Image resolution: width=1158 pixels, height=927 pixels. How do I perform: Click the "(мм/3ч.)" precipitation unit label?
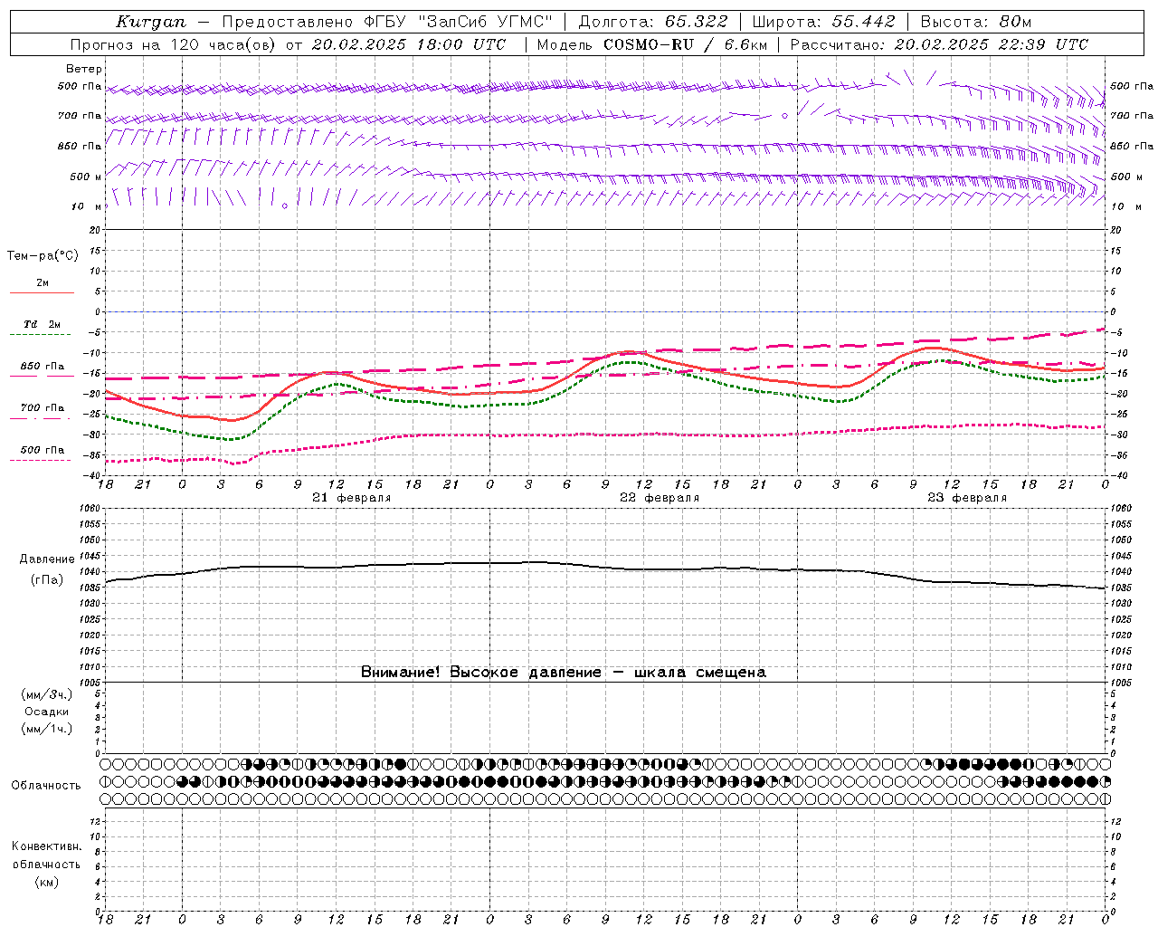pos(47,694)
